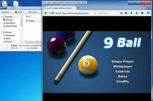Open a new tab with plus button
153x101 pixels.
79,8
